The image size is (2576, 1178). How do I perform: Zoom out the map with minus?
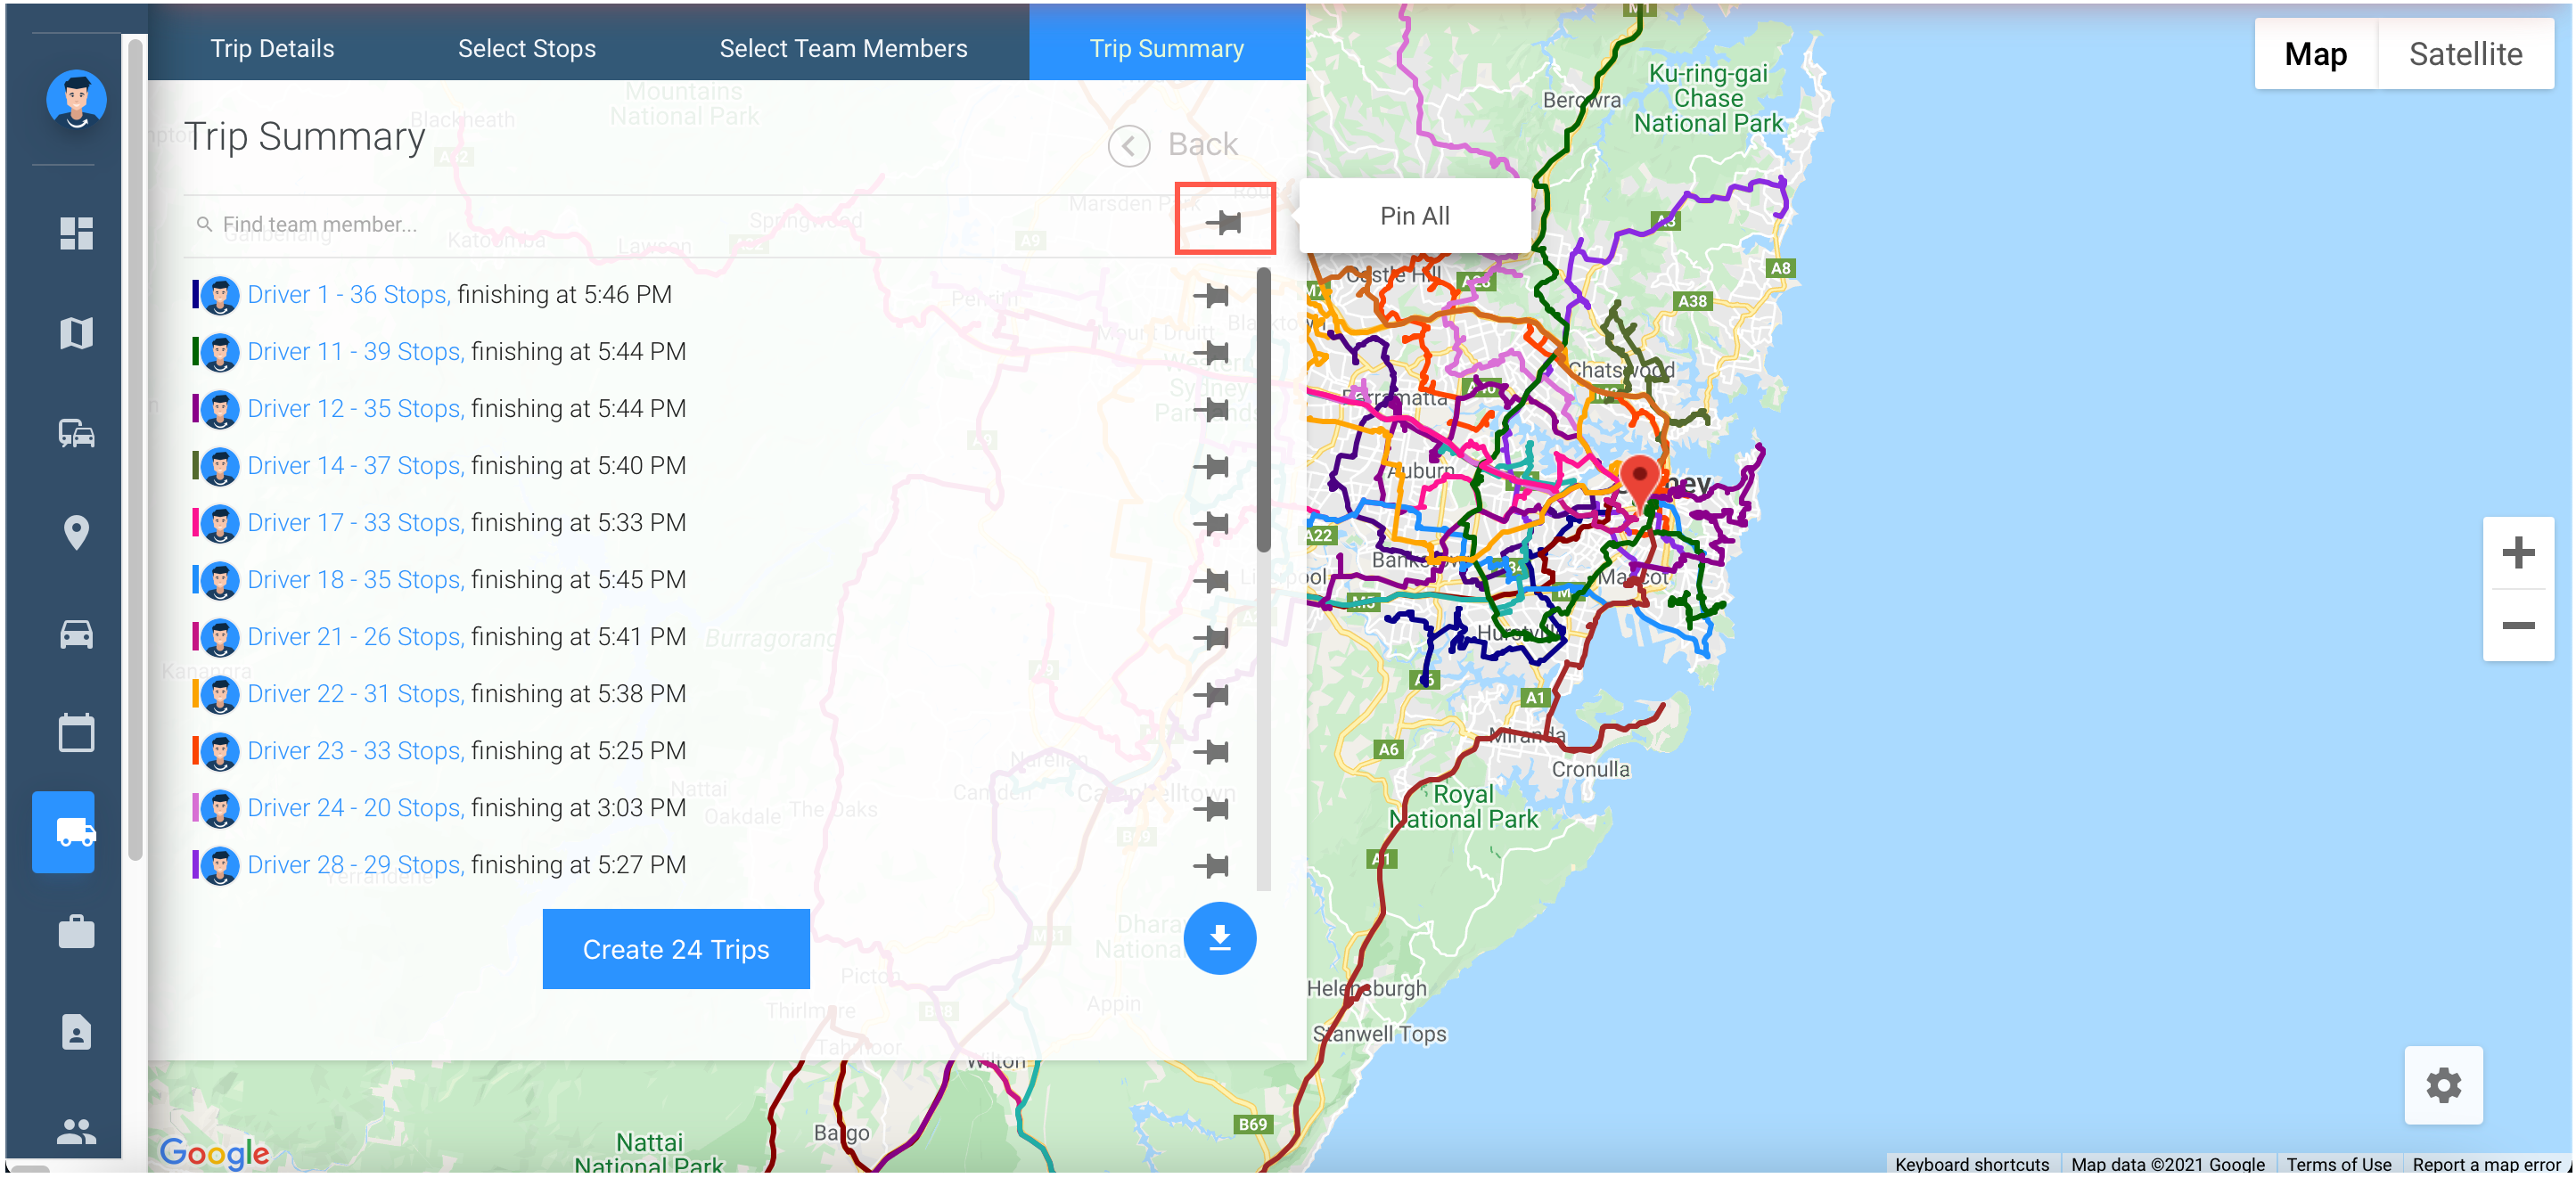[2518, 626]
